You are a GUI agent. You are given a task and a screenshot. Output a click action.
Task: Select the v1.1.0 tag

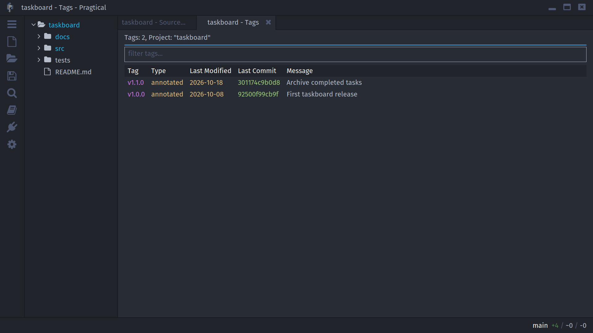(x=136, y=83)
